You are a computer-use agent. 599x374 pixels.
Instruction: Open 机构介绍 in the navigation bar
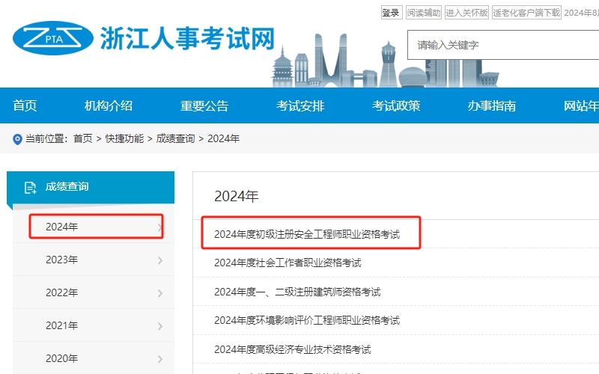(109, 106)
